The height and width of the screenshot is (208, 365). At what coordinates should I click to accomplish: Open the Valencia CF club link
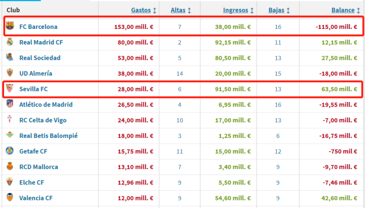tap(36, 198)
